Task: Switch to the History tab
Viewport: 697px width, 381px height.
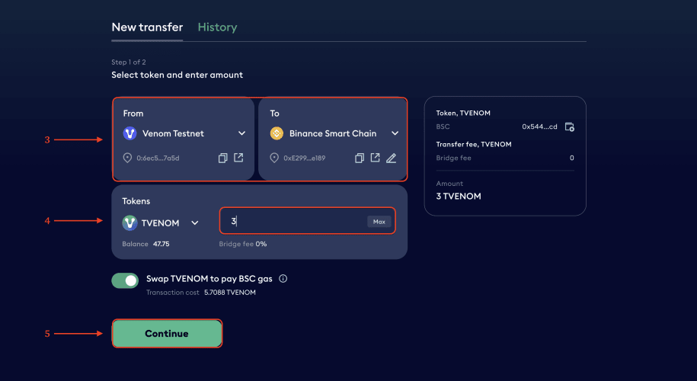Action: click(x=217, y=27)
